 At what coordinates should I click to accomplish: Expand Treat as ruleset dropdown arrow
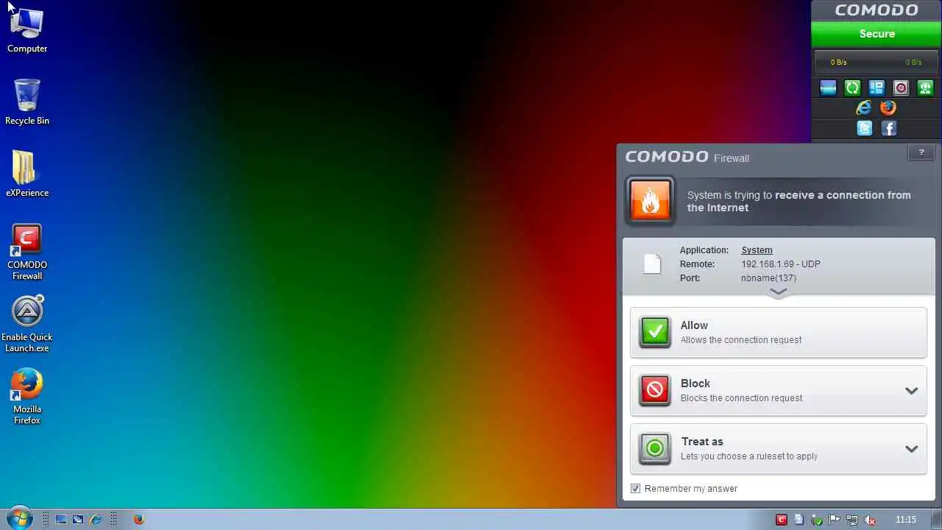(911, 449)
